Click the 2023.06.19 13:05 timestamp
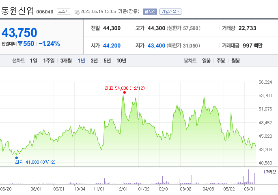This screenshot has width=278, height=195. 98,11
